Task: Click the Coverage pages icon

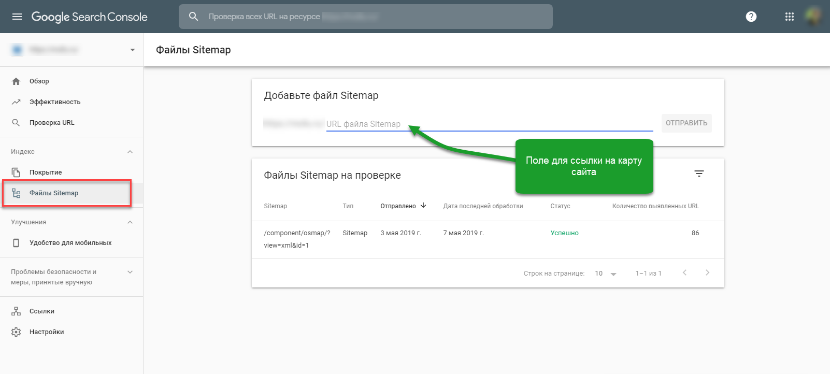Action: point(16,172)
